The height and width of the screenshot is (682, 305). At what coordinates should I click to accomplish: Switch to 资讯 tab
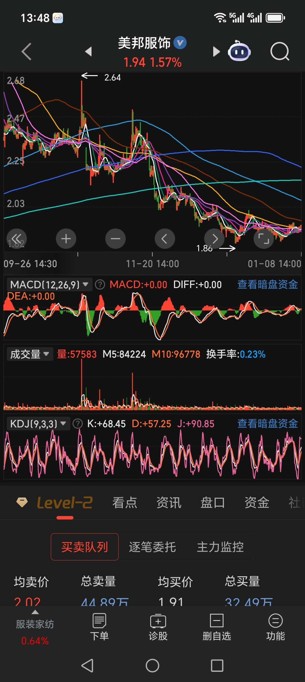[169, 503]
